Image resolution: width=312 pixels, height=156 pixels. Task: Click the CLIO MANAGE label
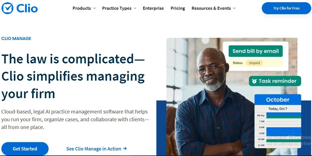tap(16, 39)
